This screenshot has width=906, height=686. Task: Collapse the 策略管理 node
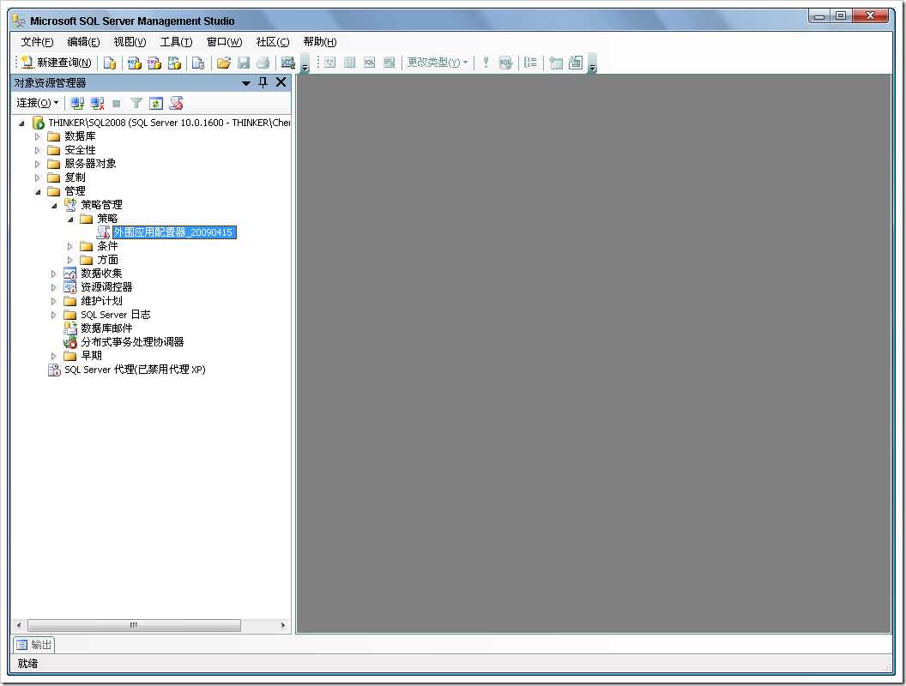pyautogui.click(x=54, y=206)
